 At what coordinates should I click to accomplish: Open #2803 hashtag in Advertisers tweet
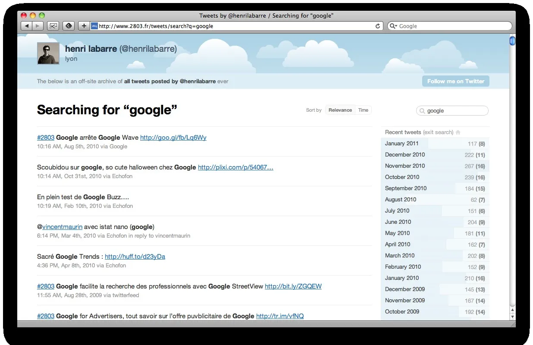point(46,316)
